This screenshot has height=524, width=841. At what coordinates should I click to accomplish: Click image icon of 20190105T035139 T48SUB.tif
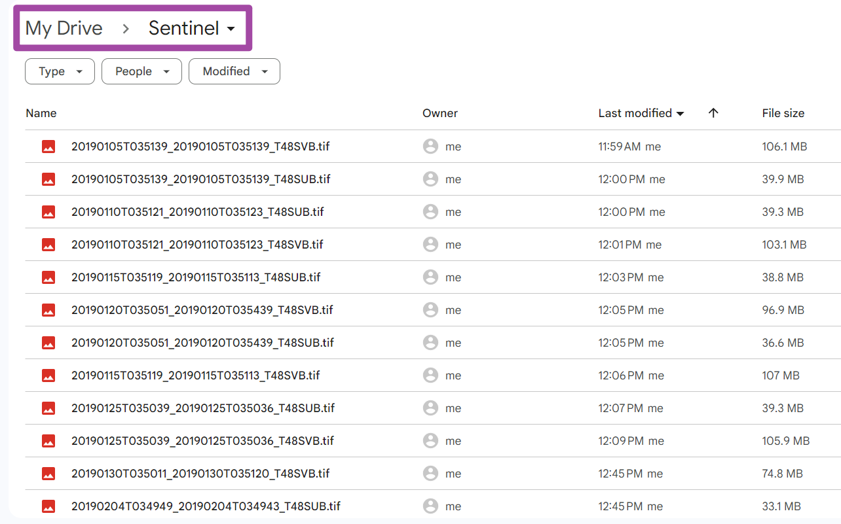[48, 179]
